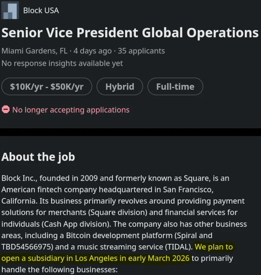Click 'No longer accepting applications' notice
The height and width of the screenshot is (275, 261).
(x=71, y=109)
